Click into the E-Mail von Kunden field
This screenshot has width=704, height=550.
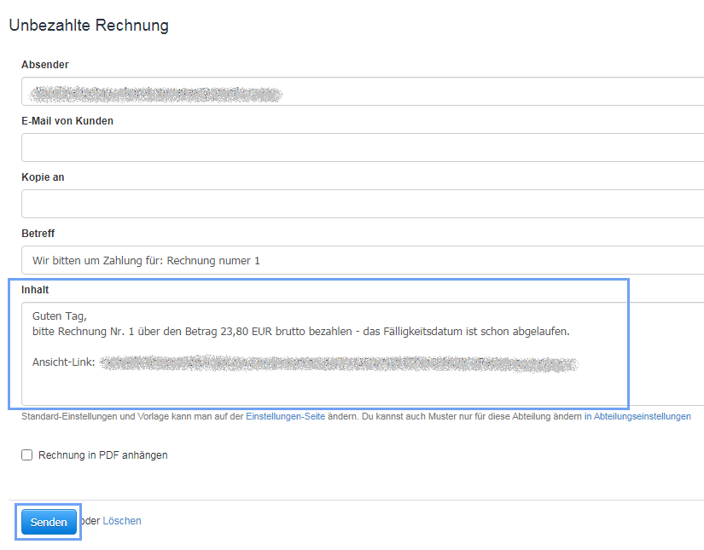(x=363, y=148)
